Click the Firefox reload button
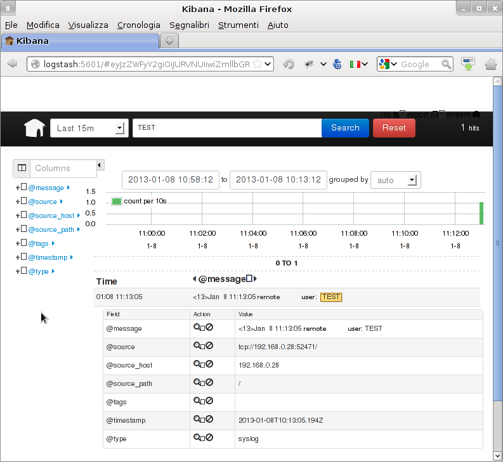This screenshot has height=462, width=503. click(x=289, y=64)
